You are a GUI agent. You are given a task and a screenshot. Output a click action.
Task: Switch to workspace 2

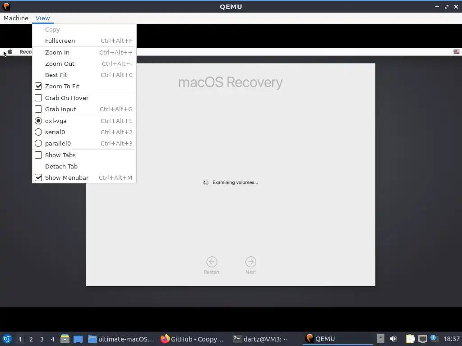(31, 339)
